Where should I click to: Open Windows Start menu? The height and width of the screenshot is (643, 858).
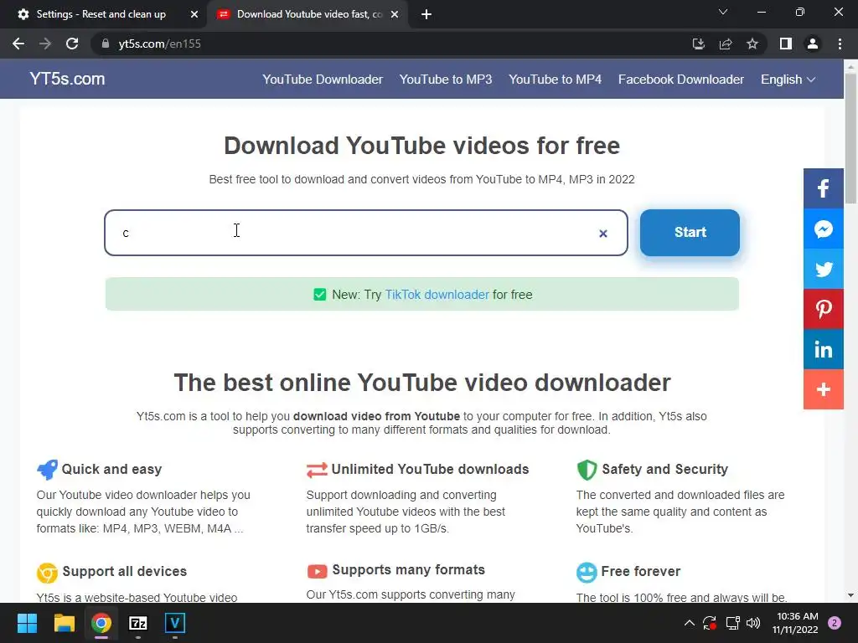coord(27,623)
